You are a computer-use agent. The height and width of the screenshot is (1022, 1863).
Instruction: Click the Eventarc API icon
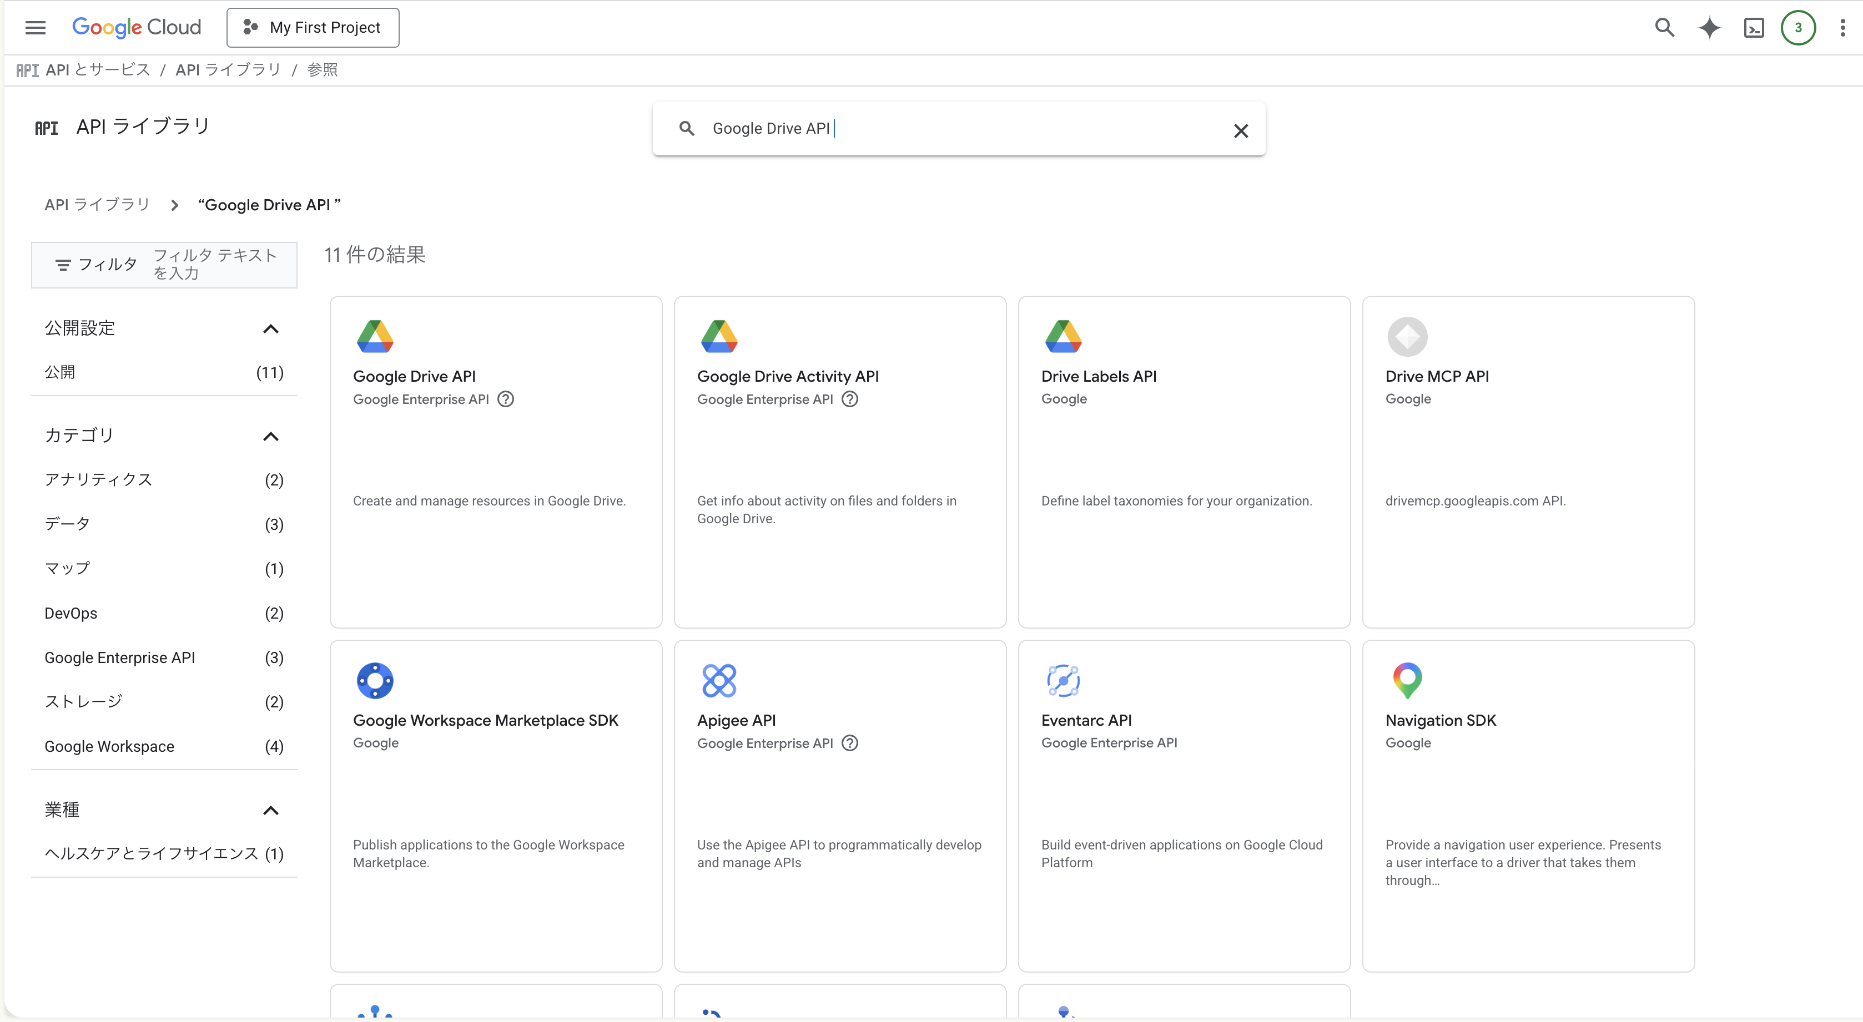(1063, 680)
